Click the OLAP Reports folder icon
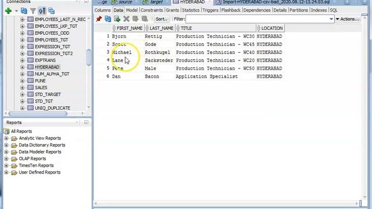Screen dimensions: 372x209 [x=14, y=159]
